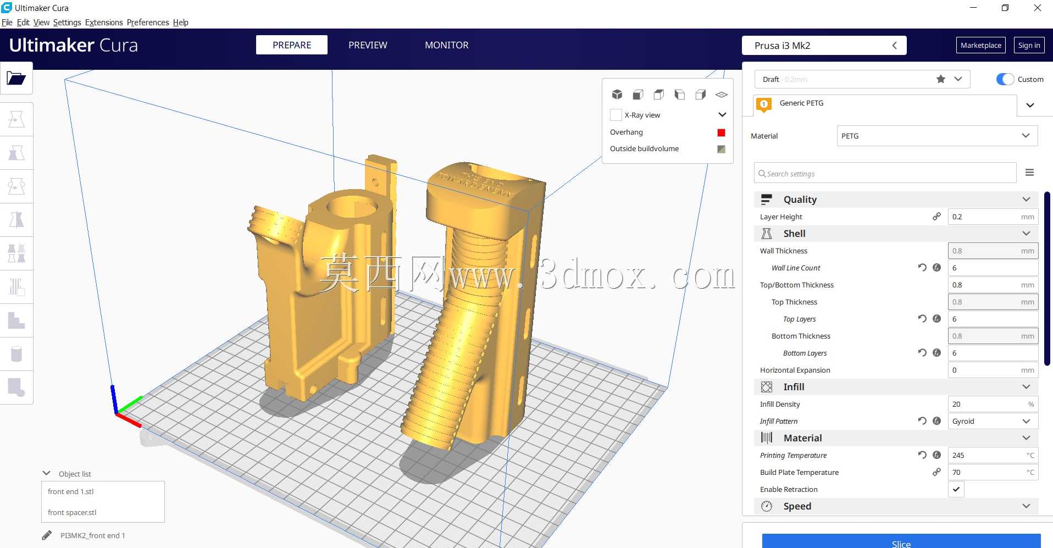Reset Bottom Layers value to default
The height and width of the screenshot is (548, 1053).
[x=922, y=353]
